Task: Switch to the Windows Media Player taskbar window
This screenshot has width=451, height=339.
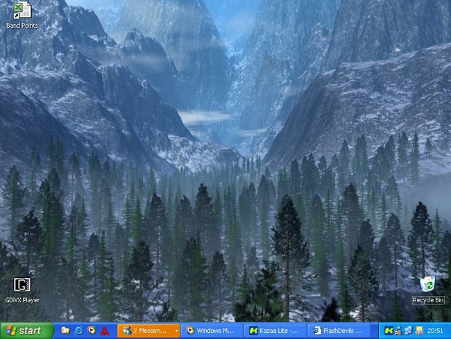Action: (x=212, y=331)
